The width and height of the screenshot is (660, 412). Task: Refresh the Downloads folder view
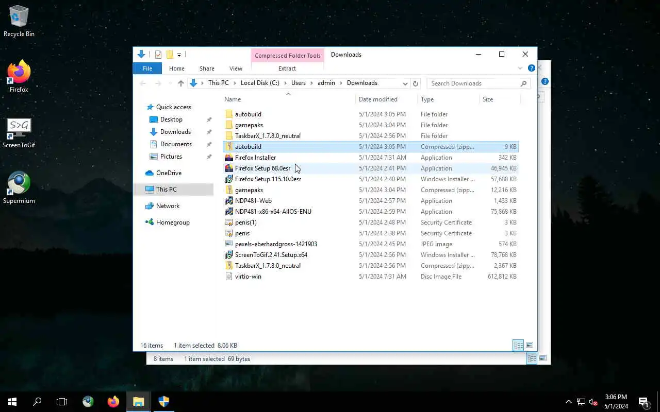point(416,83)
